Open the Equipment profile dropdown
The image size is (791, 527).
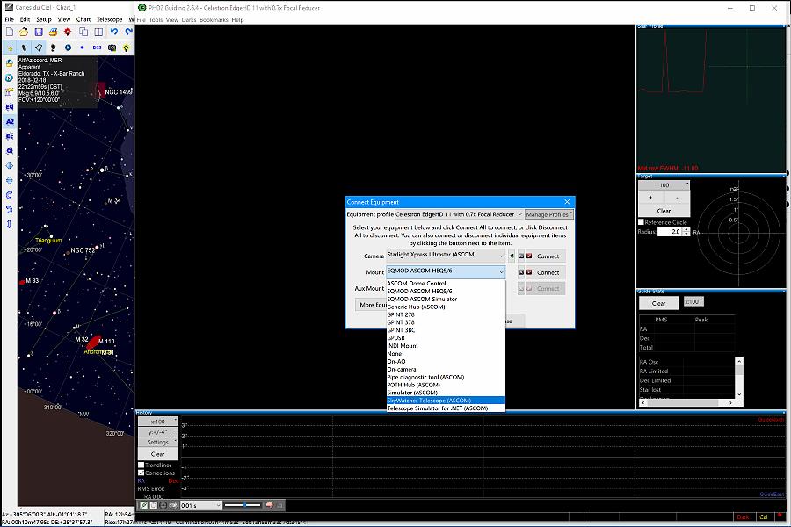pos(459,214)
